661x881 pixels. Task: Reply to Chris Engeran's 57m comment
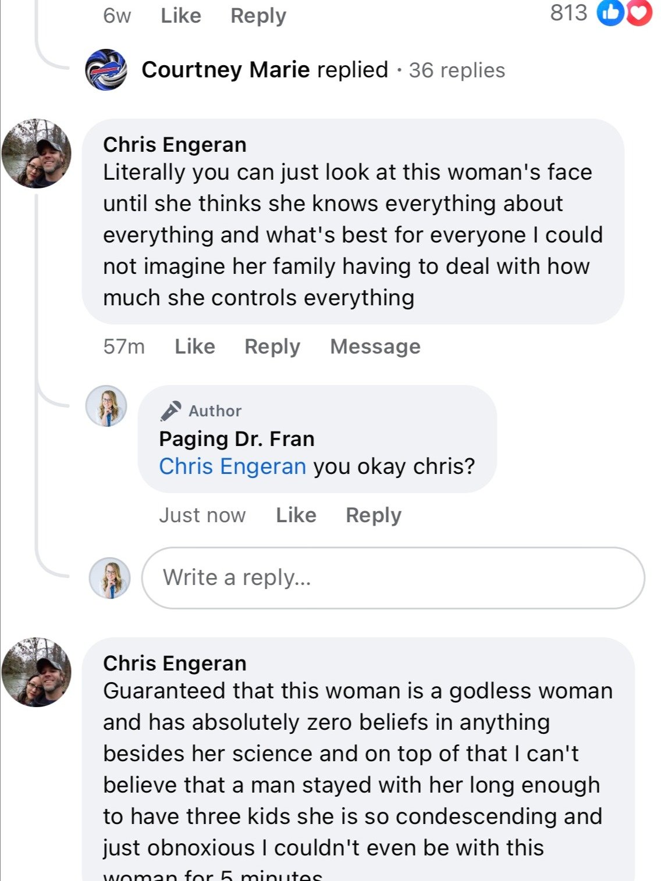[272, 347]
